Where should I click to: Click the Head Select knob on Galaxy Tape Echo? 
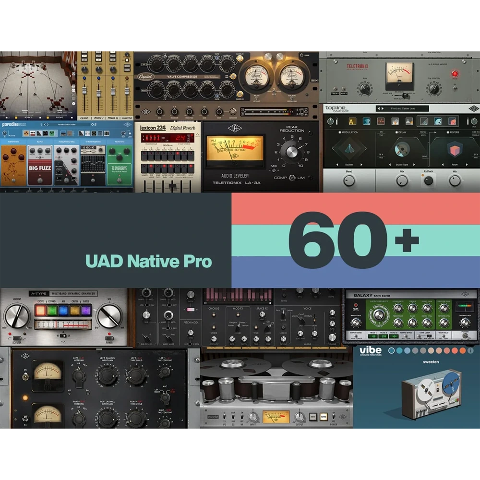pos(379,315)
